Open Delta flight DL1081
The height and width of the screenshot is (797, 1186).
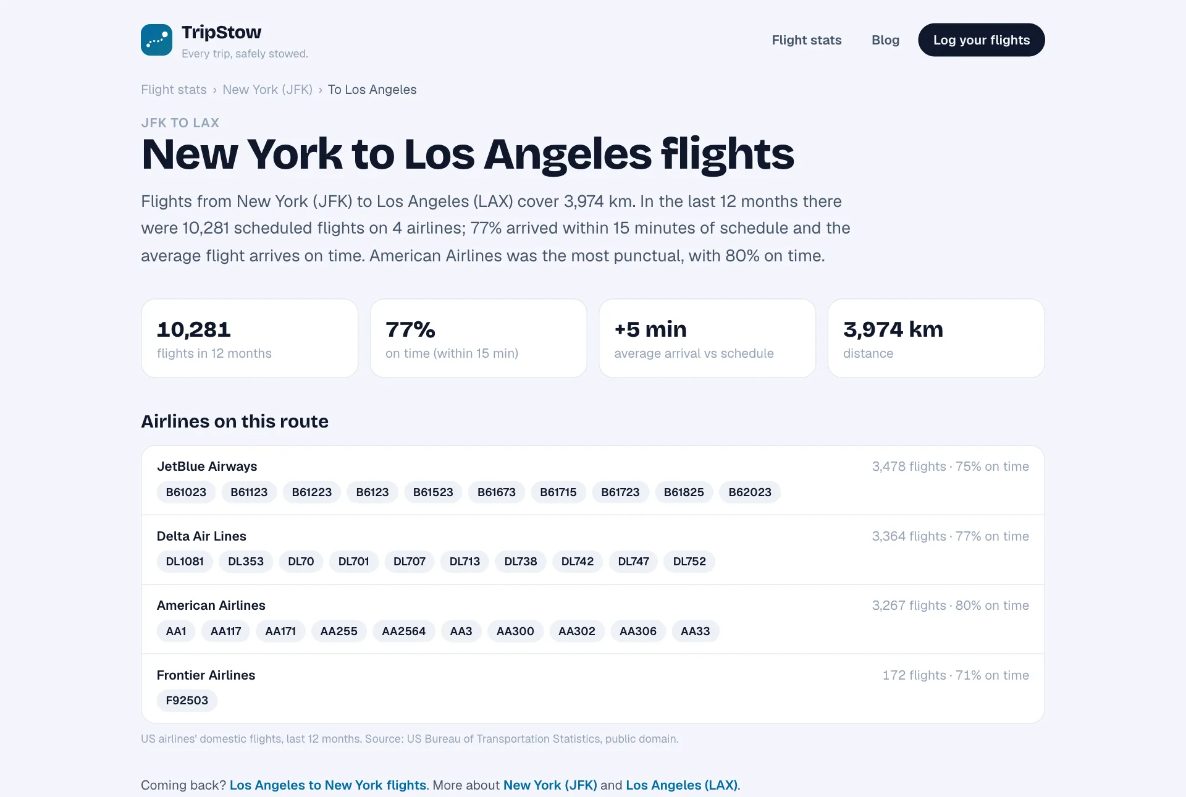tap(185, 562)
